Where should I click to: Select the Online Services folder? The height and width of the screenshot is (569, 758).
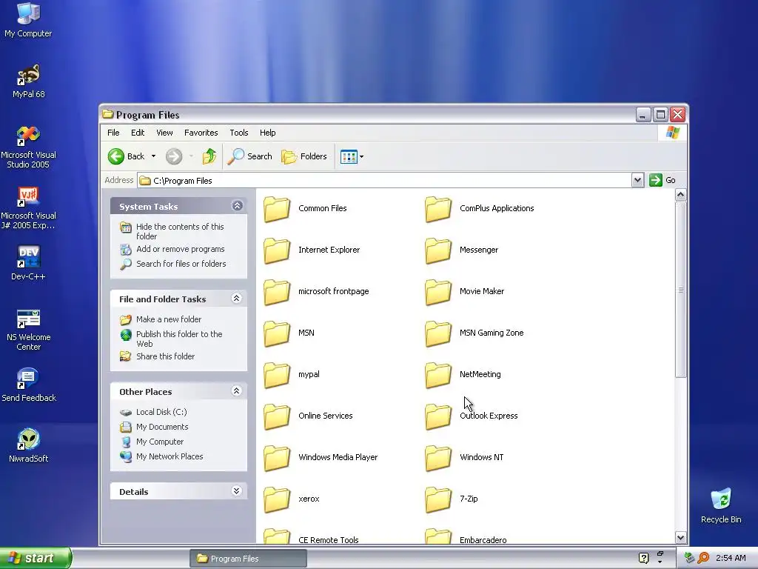click(x=309, y=416)
